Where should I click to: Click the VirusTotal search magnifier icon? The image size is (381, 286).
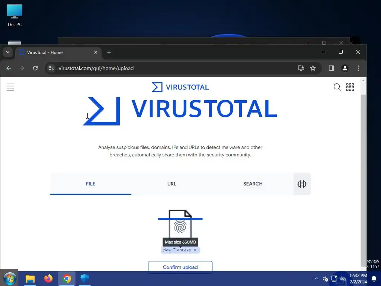coord(337,87)
